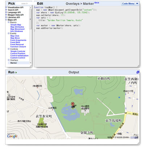Click the Pick tree scroll-down arrow

(x=30, y=63)
